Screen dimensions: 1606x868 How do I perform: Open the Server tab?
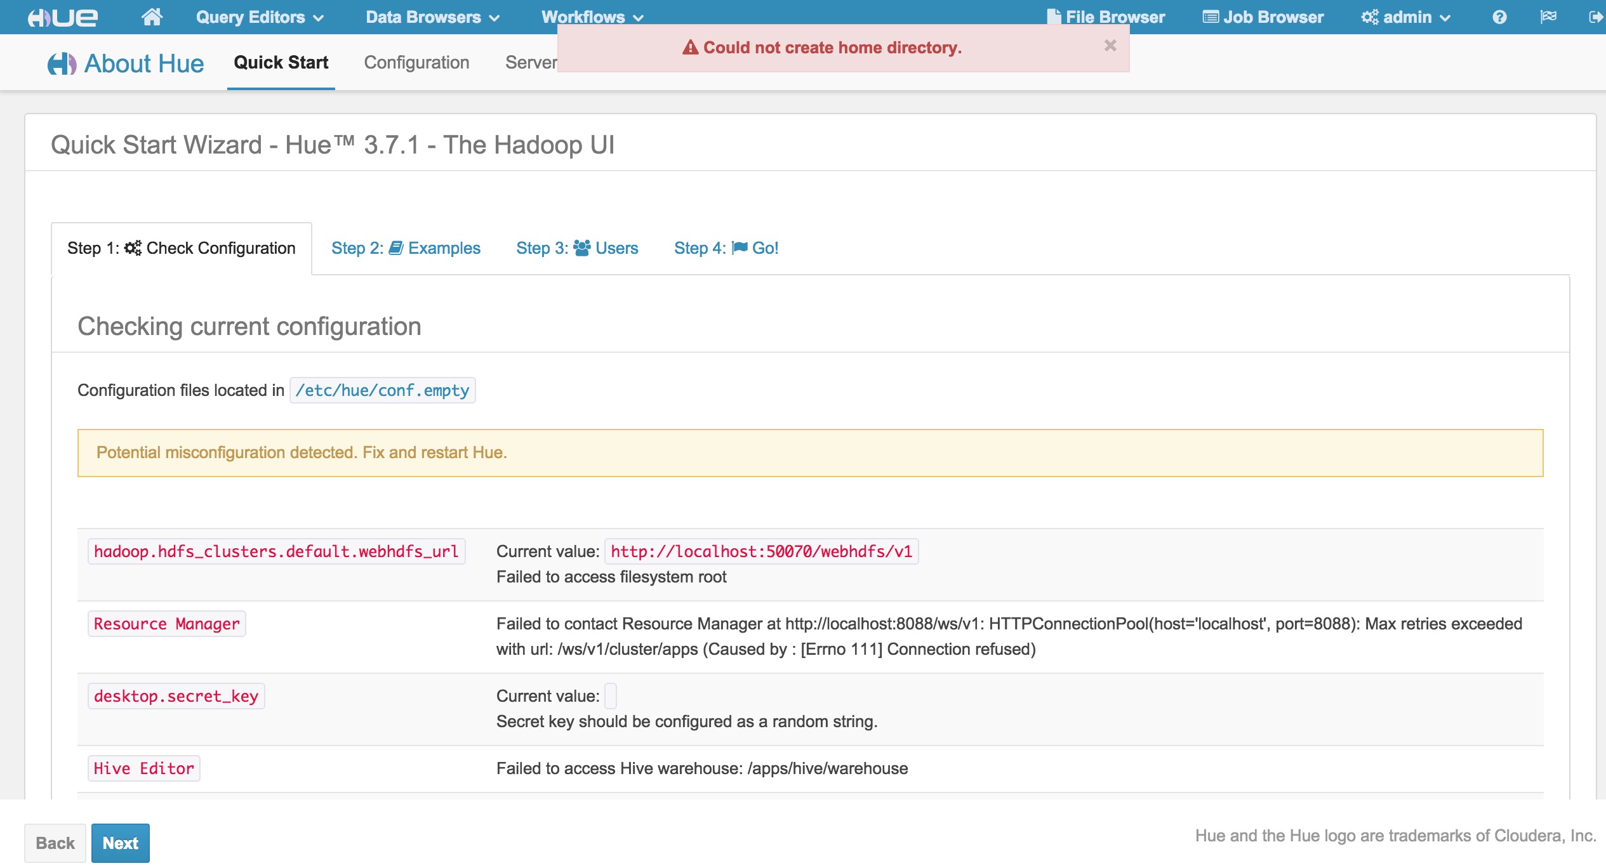(x=531, y=62)
